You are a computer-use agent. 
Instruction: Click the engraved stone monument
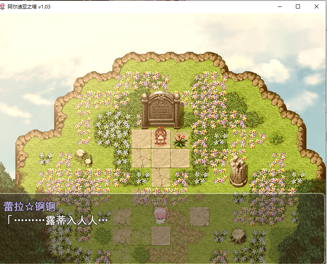click(x=160, y=110)
